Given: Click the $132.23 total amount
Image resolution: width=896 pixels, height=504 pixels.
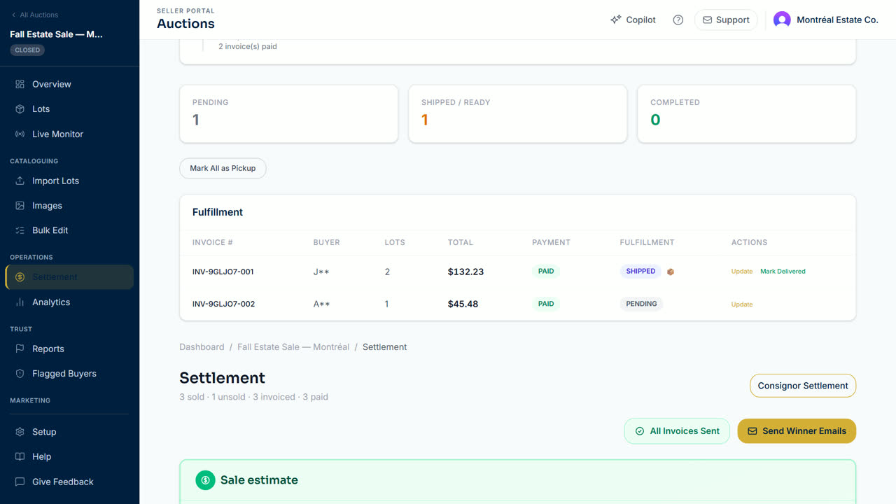Looking at the screenshot, I should [465, 272].
